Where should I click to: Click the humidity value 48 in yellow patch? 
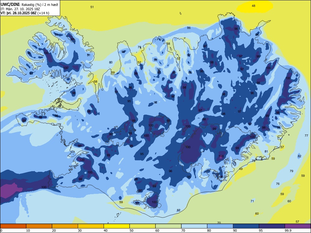[x=253, y=6]
